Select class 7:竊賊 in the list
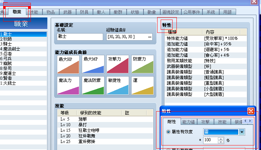The image size is (261, 150). [x=23, y=64]
